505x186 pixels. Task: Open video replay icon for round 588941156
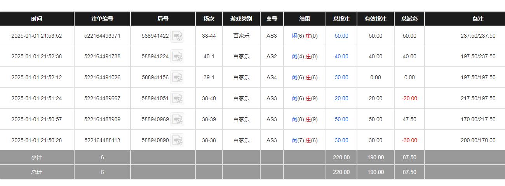[178, 78]
